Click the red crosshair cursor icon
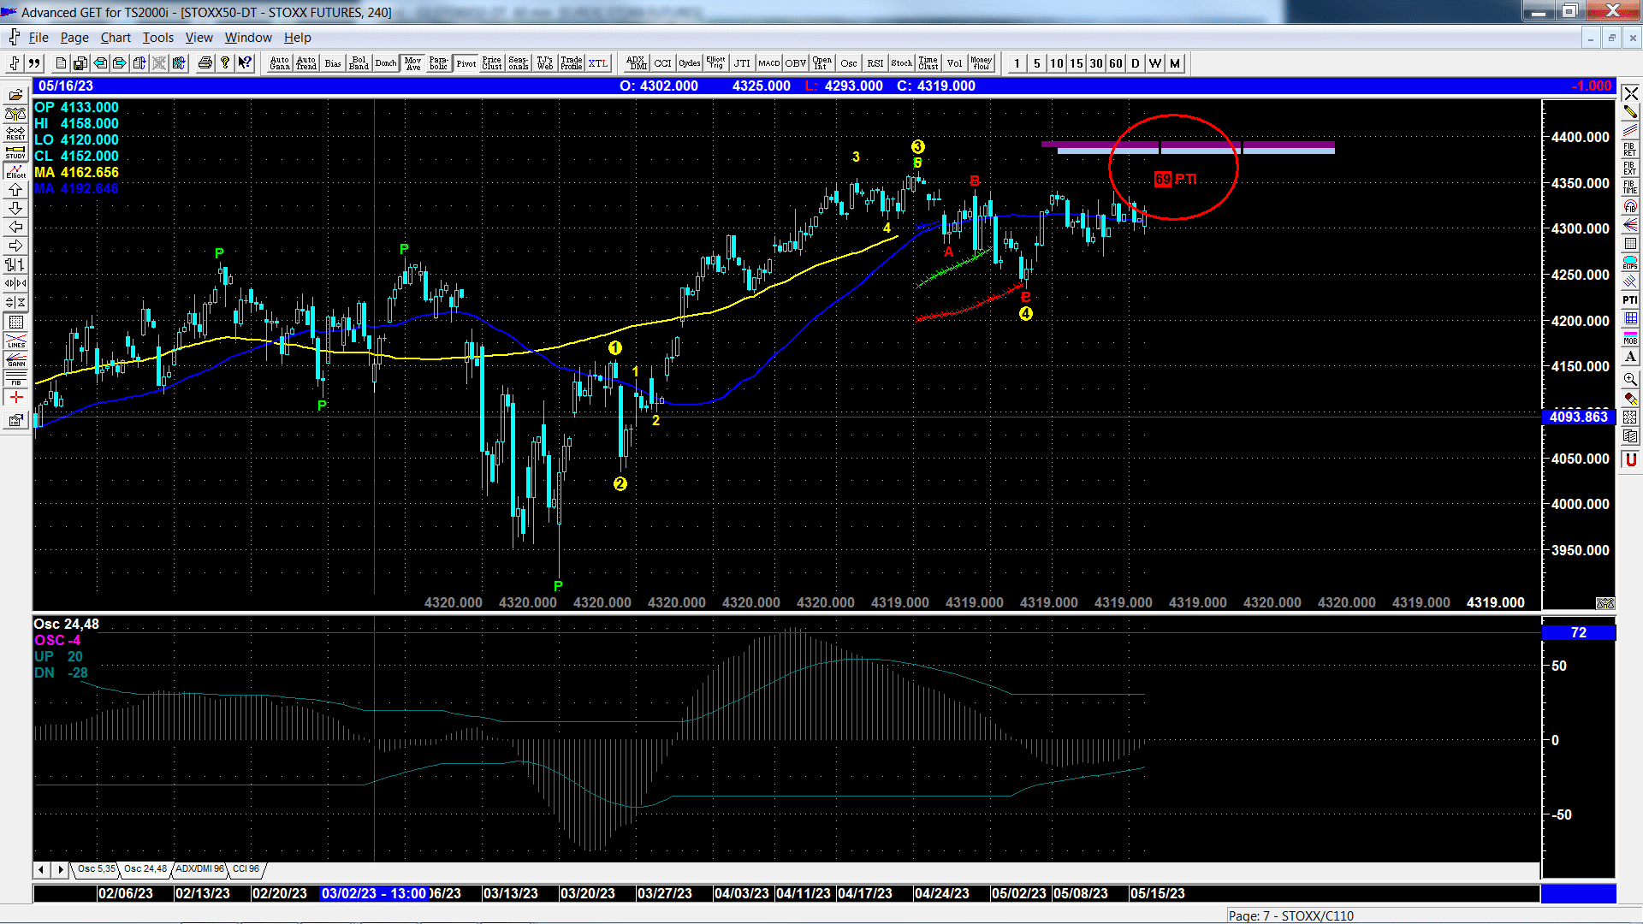This screenshot has width=1643, height=924. [x=15, y=398]
